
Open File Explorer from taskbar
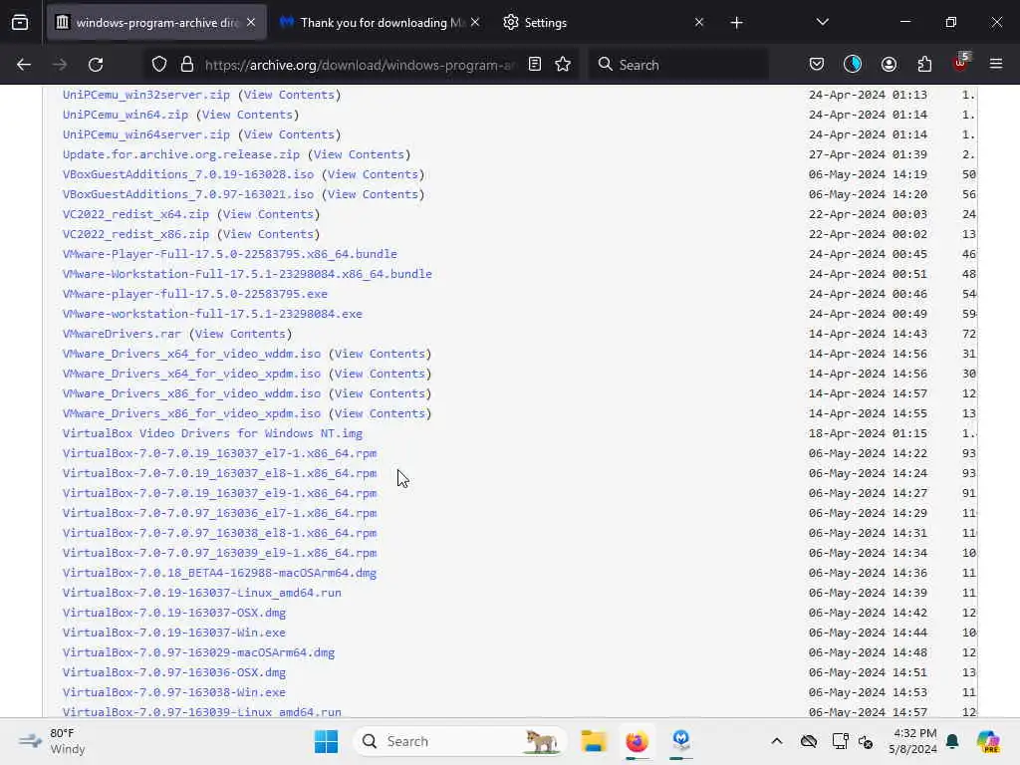click(594, 741)
